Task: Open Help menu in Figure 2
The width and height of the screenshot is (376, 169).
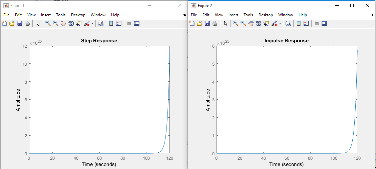Action: point(303,15)
